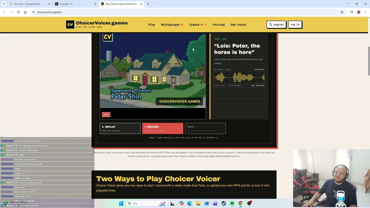Click the empty 'Your Voice' waveform box

pos(239,93)
